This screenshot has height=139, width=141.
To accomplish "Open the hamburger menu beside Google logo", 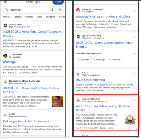I will tap(5, 2).
